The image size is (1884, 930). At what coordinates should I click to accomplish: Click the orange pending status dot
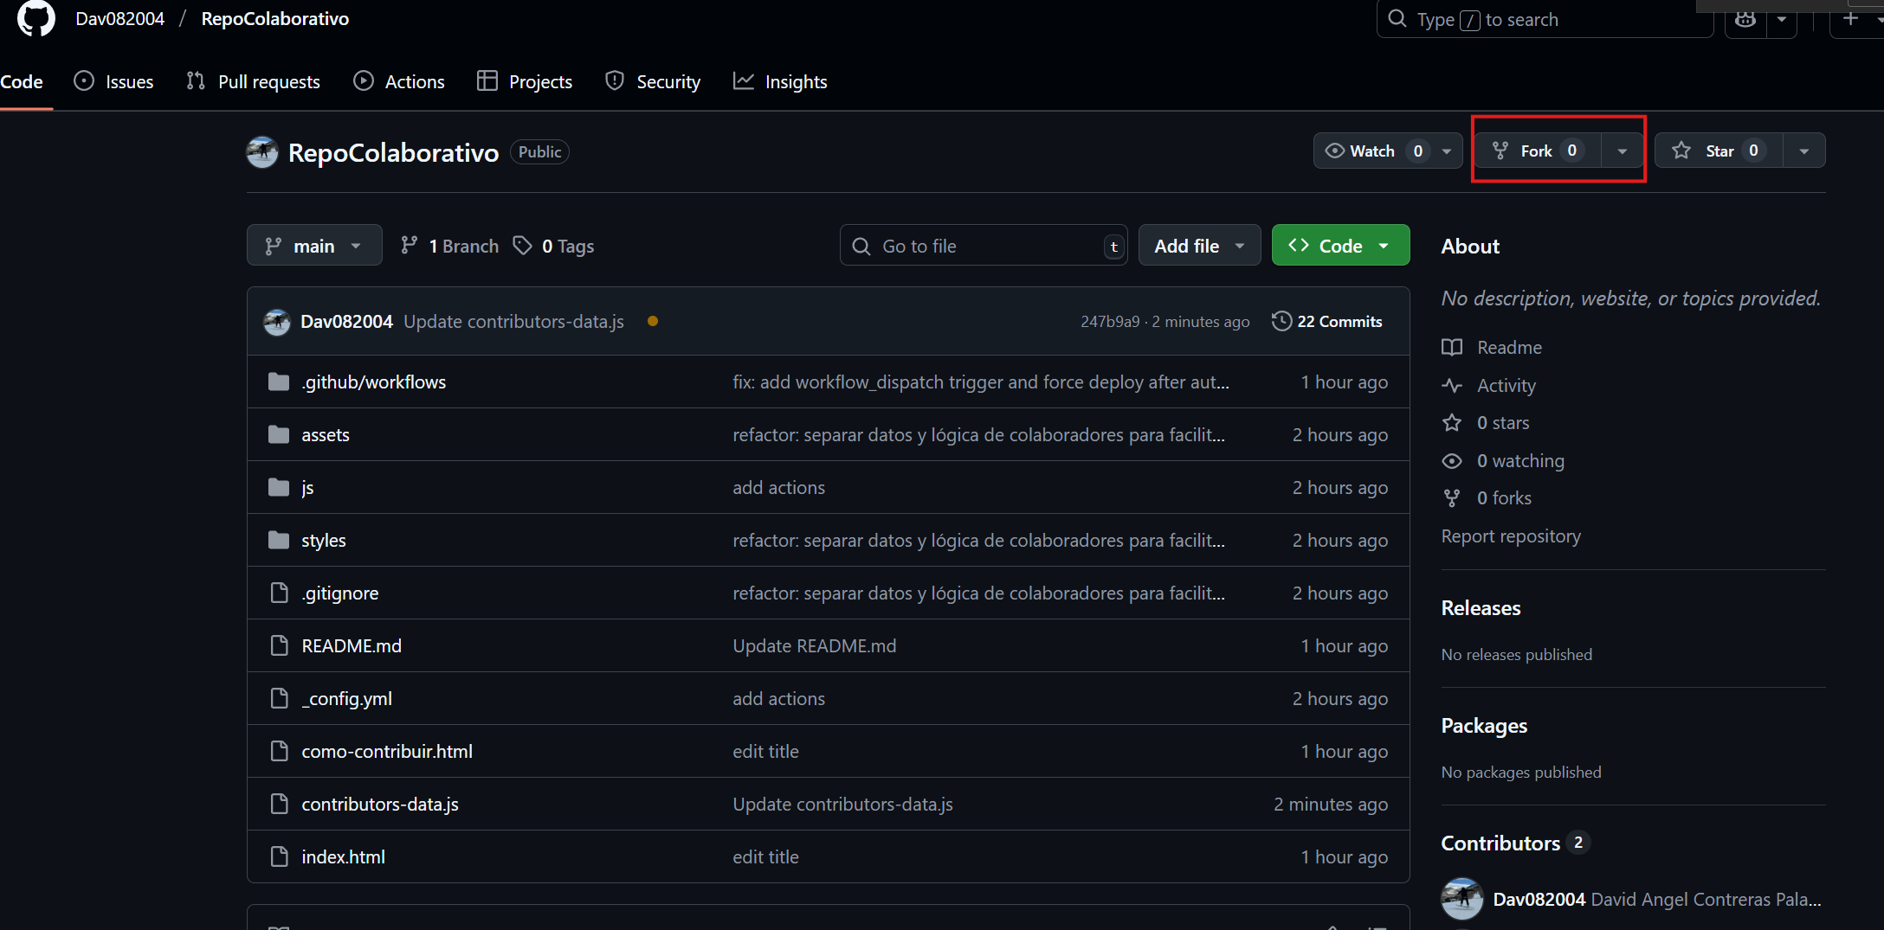[653, 321]
